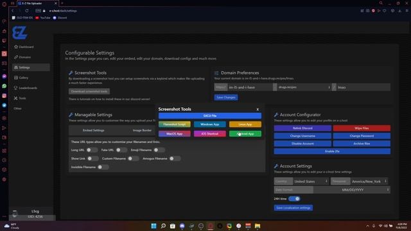This screenshot has height=231, width=411.
Task: Toggle the Long URL switch
Action: [92, 150]
